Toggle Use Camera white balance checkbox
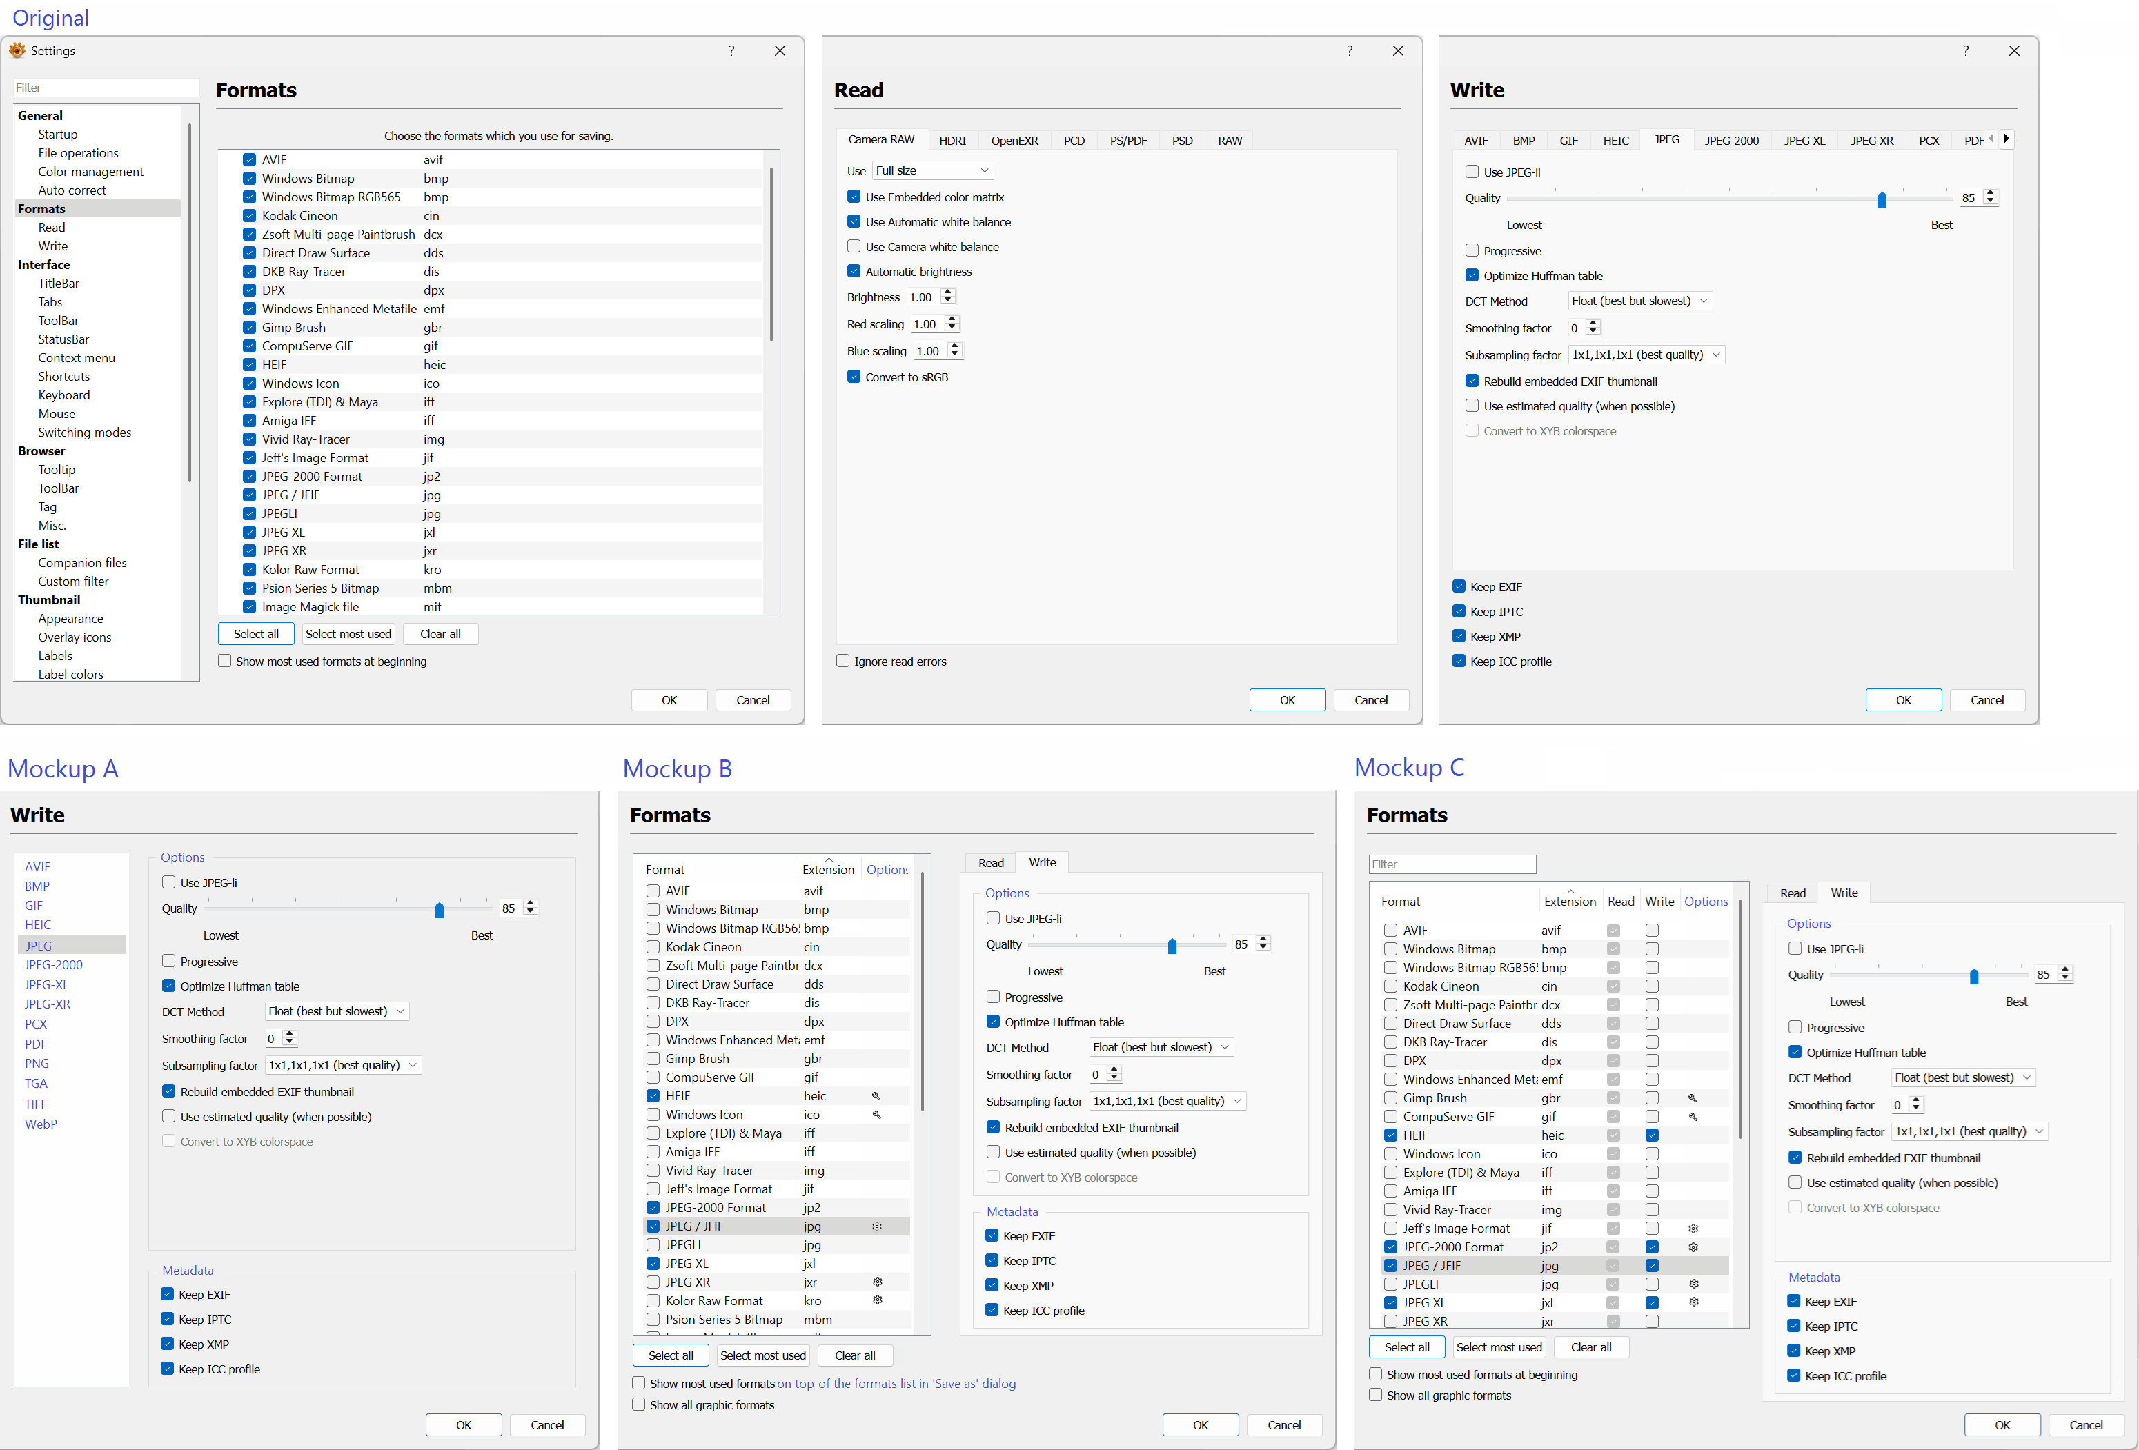Viewport: 2139px width, 1450px height. point(854,246)
